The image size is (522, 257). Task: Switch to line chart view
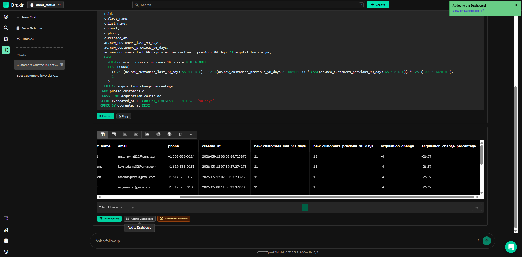pyautogui.click(x=136, y=134)
